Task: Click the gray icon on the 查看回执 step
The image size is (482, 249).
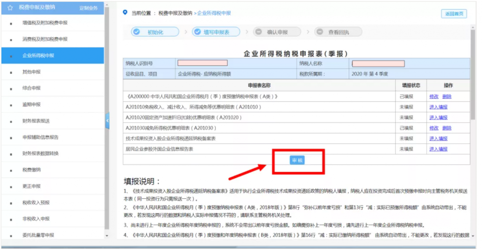Action: coord(320,32)
